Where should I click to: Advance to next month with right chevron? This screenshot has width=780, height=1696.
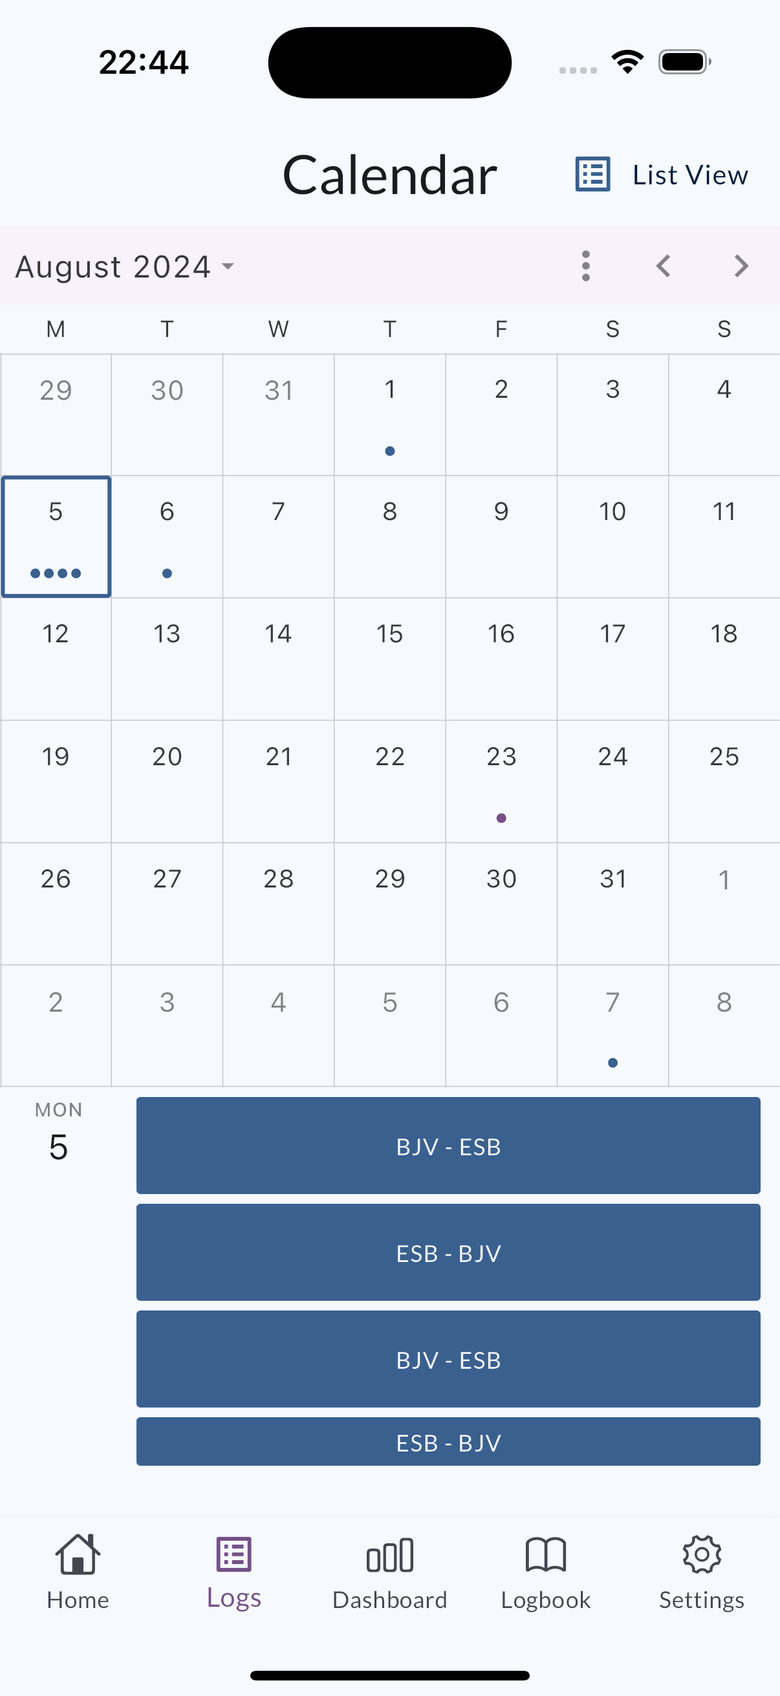click(741, 266)
